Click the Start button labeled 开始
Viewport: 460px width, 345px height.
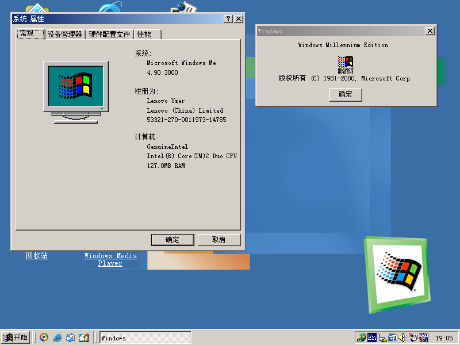(x=16, y=338)
